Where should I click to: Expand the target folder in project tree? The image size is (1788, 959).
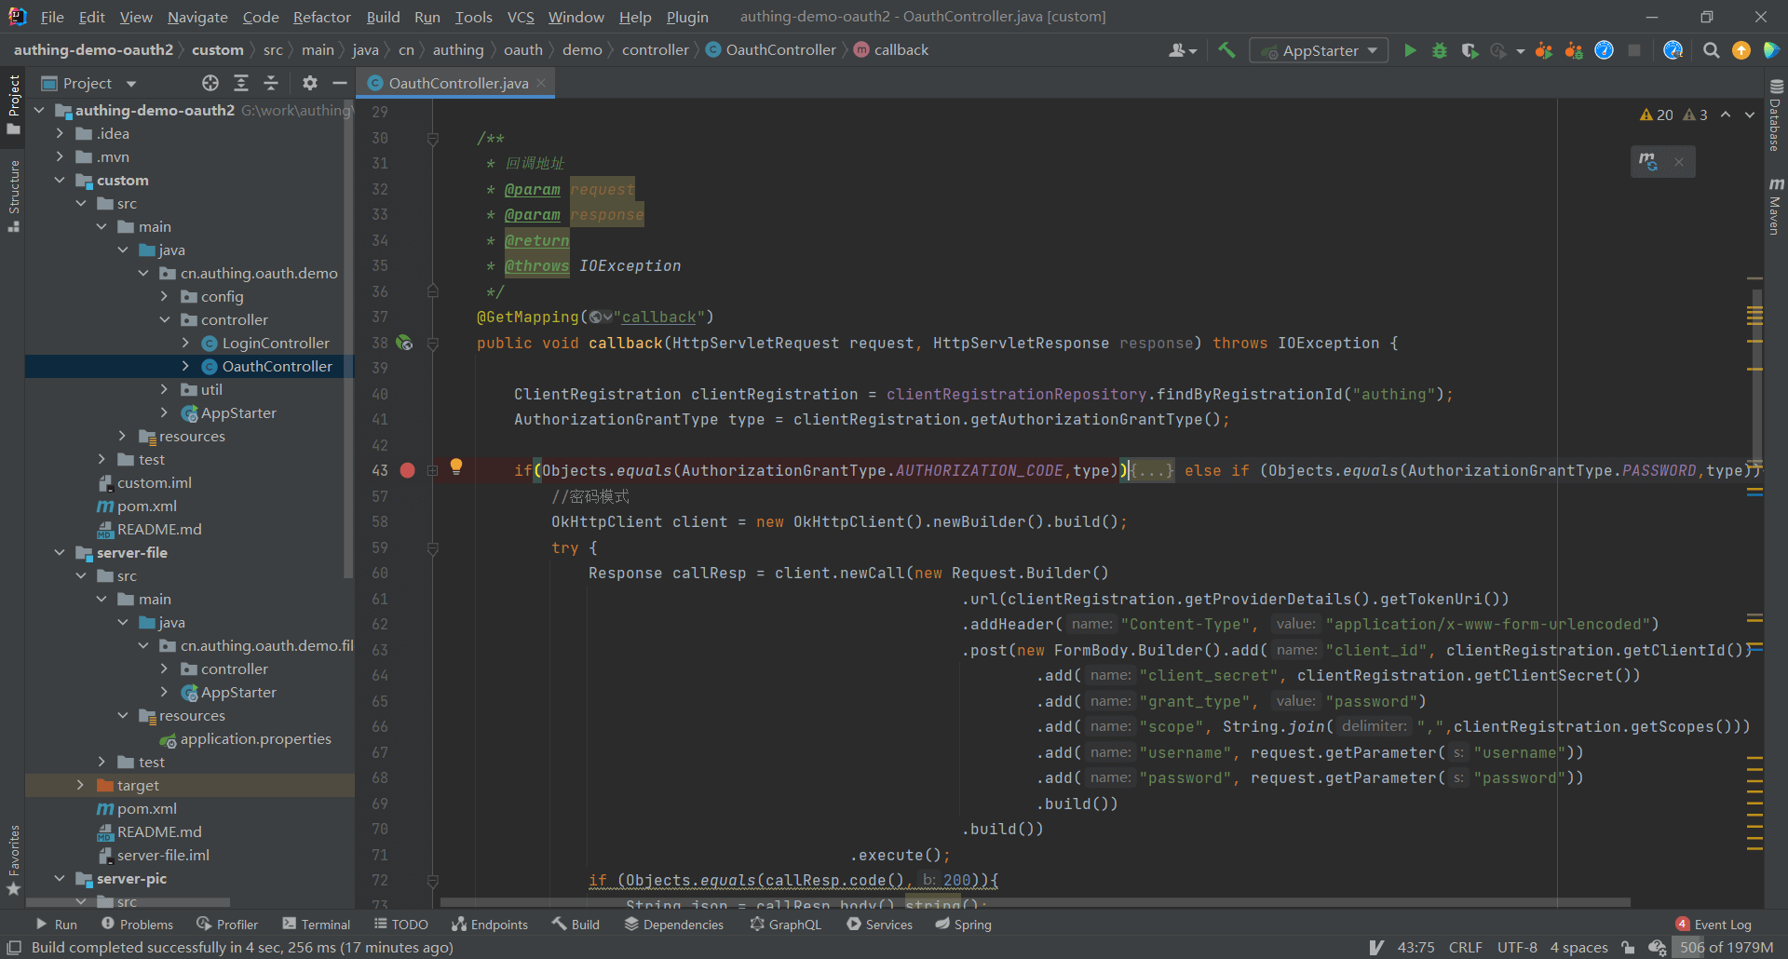tap(81, 786)
